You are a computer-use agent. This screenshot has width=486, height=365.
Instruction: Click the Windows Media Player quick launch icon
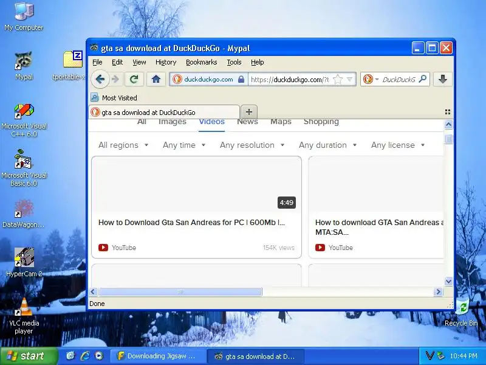99,356
